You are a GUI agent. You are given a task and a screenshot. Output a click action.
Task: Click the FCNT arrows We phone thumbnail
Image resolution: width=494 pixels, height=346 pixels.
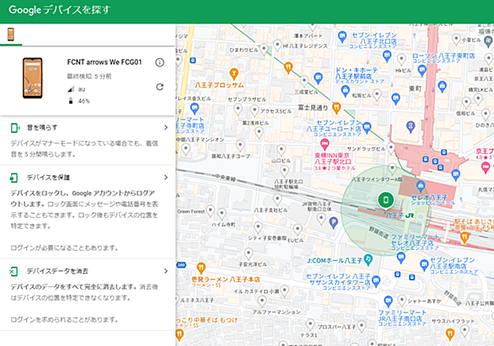(32, 78)
